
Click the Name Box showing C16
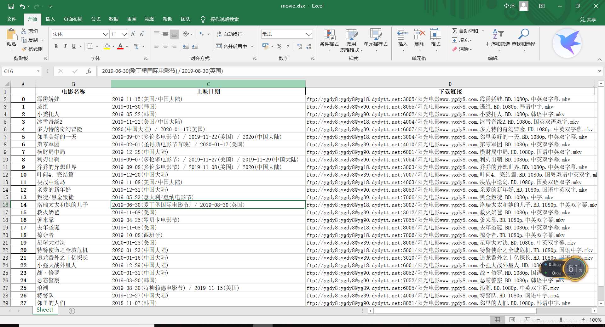[x=21, y=71]
